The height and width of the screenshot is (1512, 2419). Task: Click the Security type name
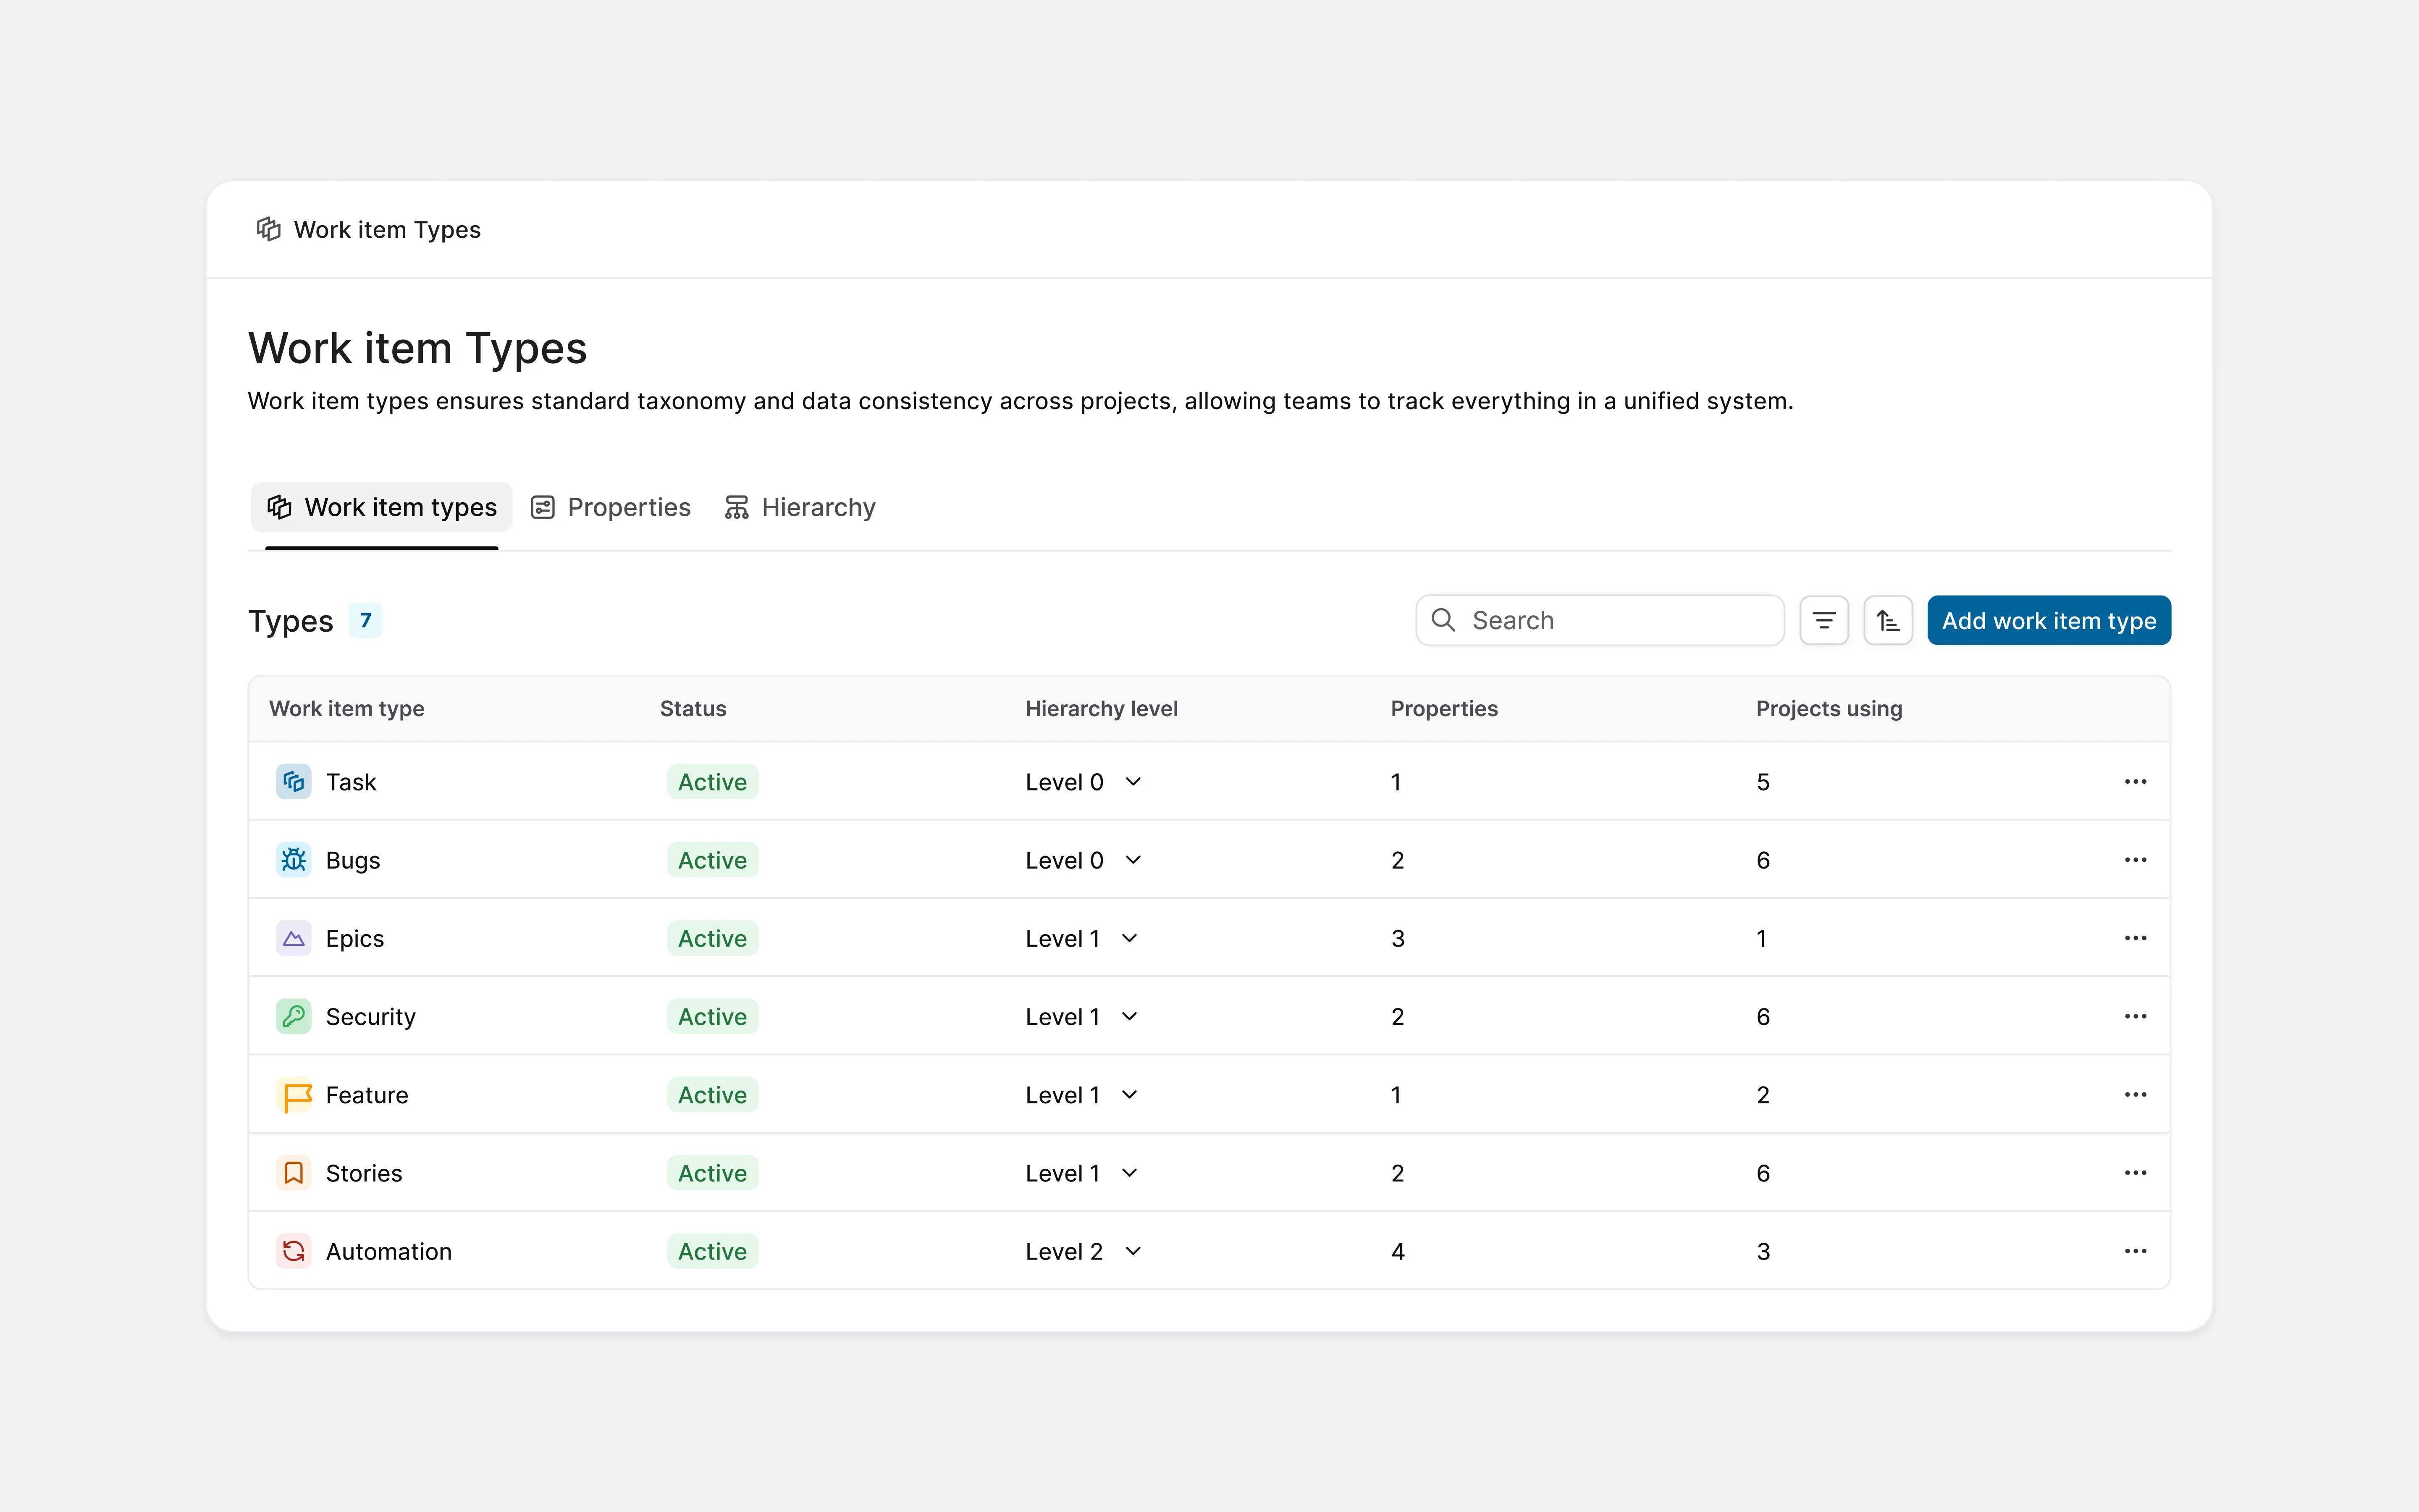coord(371,1017)
